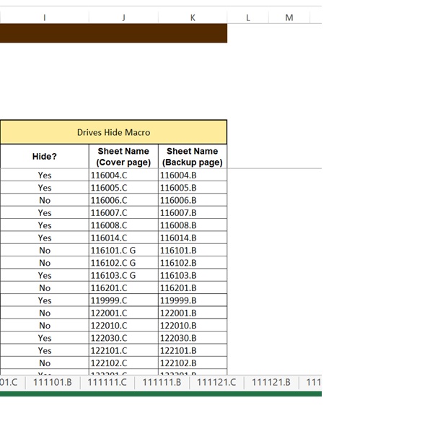Select cell containing 122102.B
The height and width of the screenshot is (429, 448).
[193, 363]
